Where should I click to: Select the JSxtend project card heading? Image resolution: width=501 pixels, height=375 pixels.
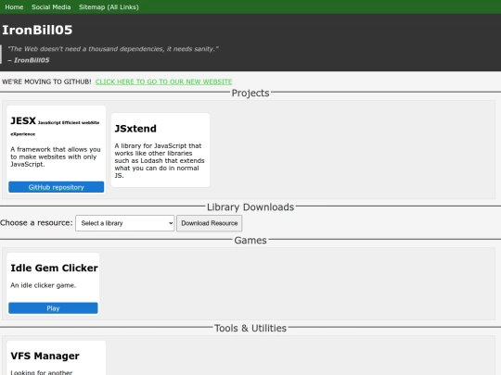(x=135, y=129)
